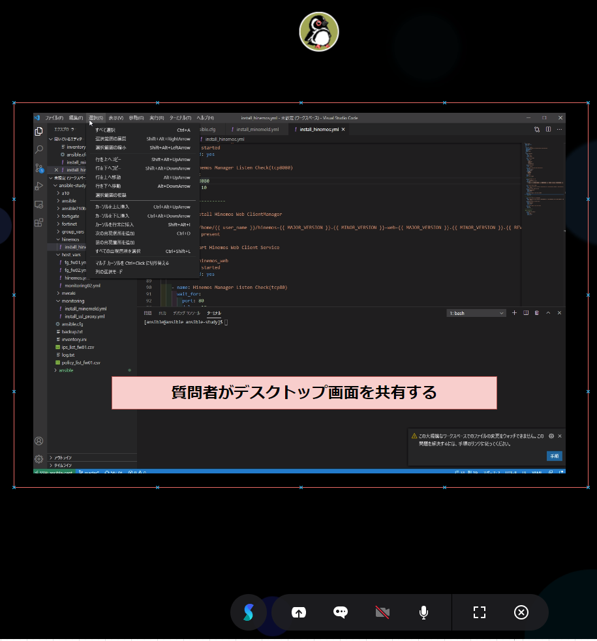This screenshot has height=641, width=597.
Task: Open the ターミナル(T) menu
Action: (x=180, y=118)
